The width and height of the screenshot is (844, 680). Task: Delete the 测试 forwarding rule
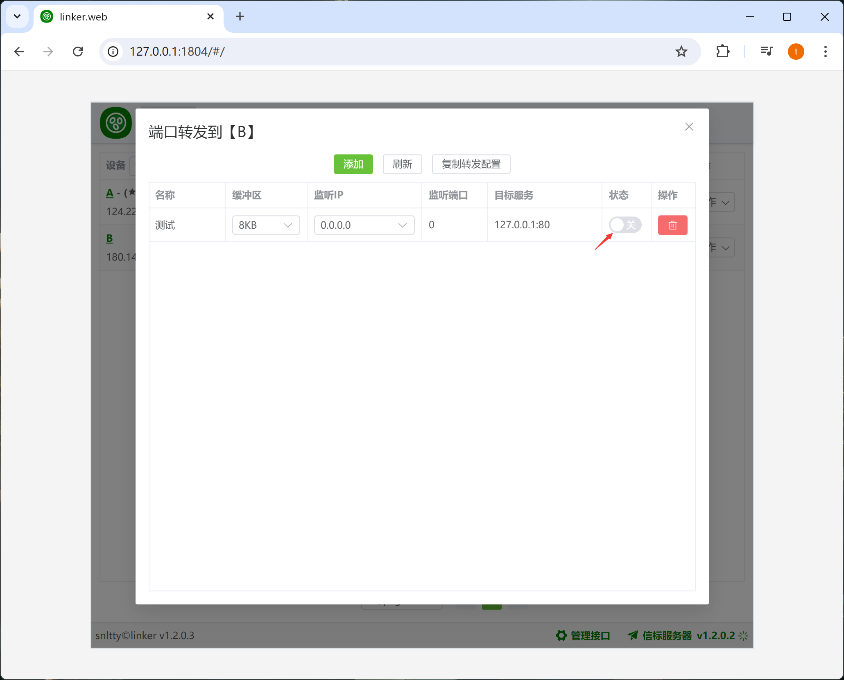coord(672,225)
